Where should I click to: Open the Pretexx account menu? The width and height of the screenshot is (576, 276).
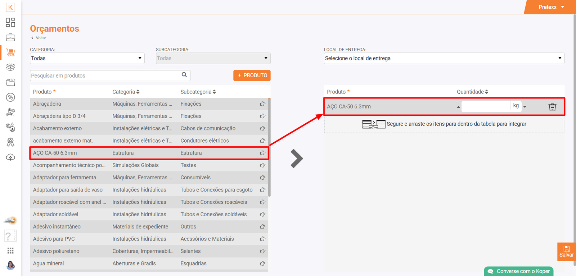click(551, 7)
